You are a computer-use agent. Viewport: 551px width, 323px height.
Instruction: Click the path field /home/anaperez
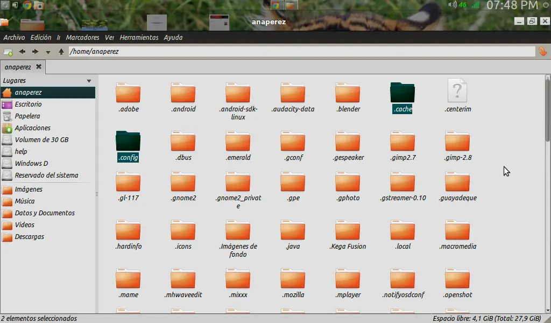click(301, 51)
